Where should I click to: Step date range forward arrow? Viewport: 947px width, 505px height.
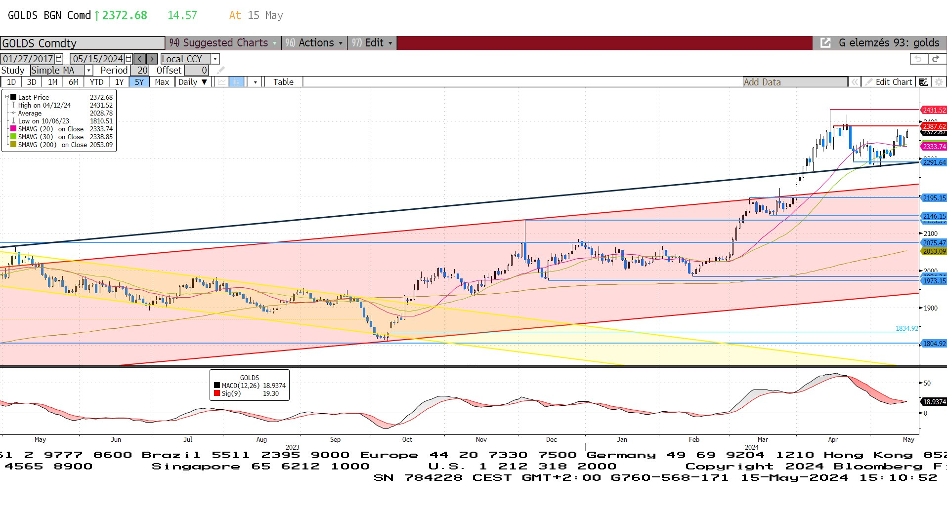coord(152,59)
